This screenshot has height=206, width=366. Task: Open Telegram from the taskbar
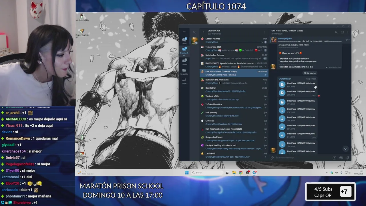(254, 173)
